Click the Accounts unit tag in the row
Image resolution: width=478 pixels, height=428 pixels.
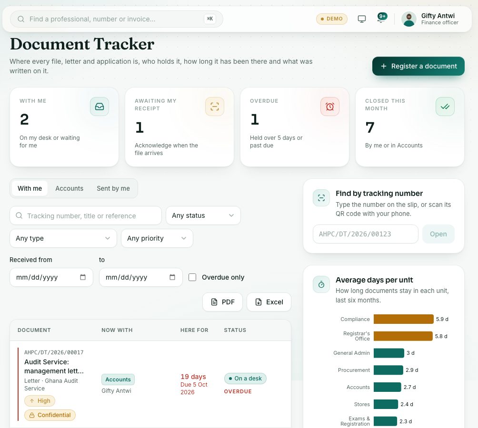pyautogui.click(x=118, y=379)
